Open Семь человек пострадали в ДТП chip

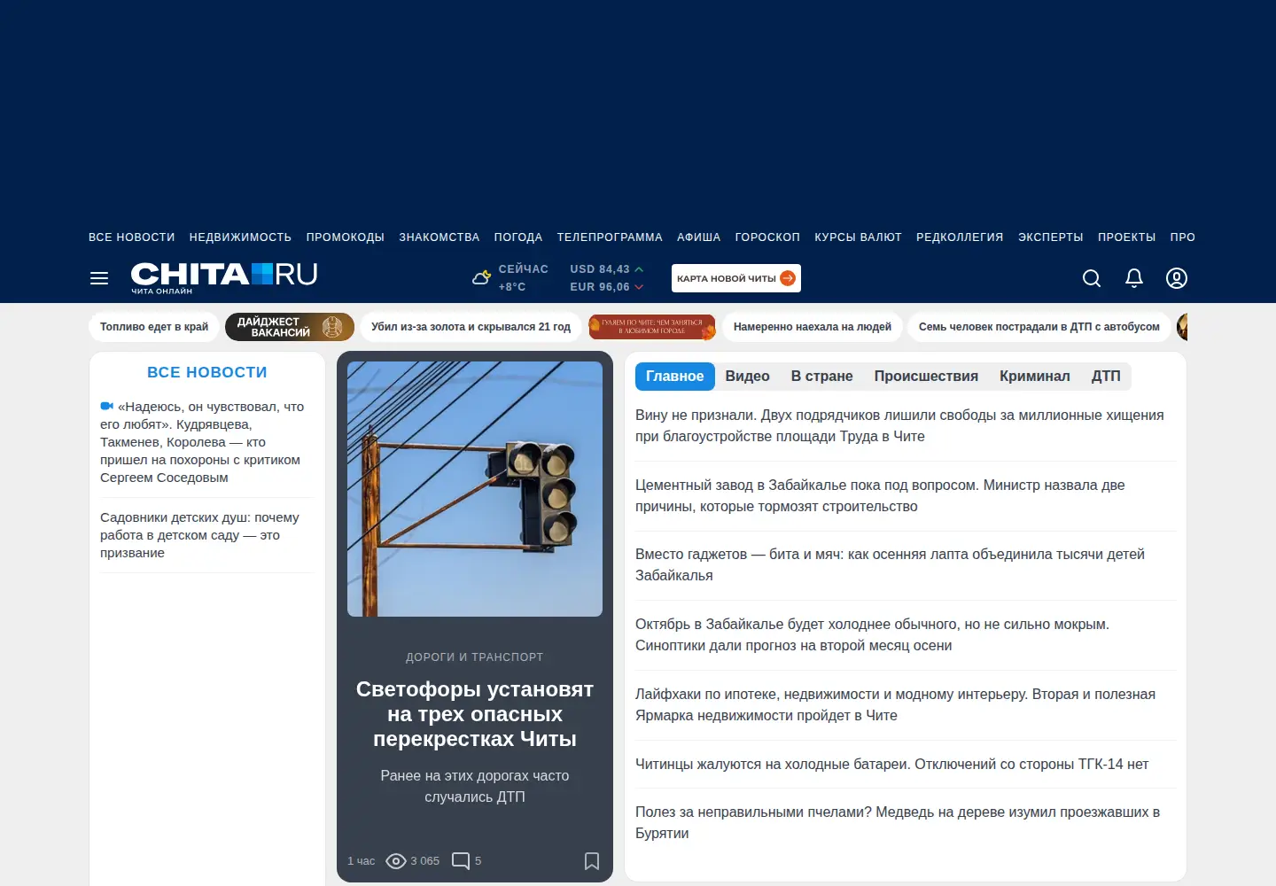tap(1039, 327)
